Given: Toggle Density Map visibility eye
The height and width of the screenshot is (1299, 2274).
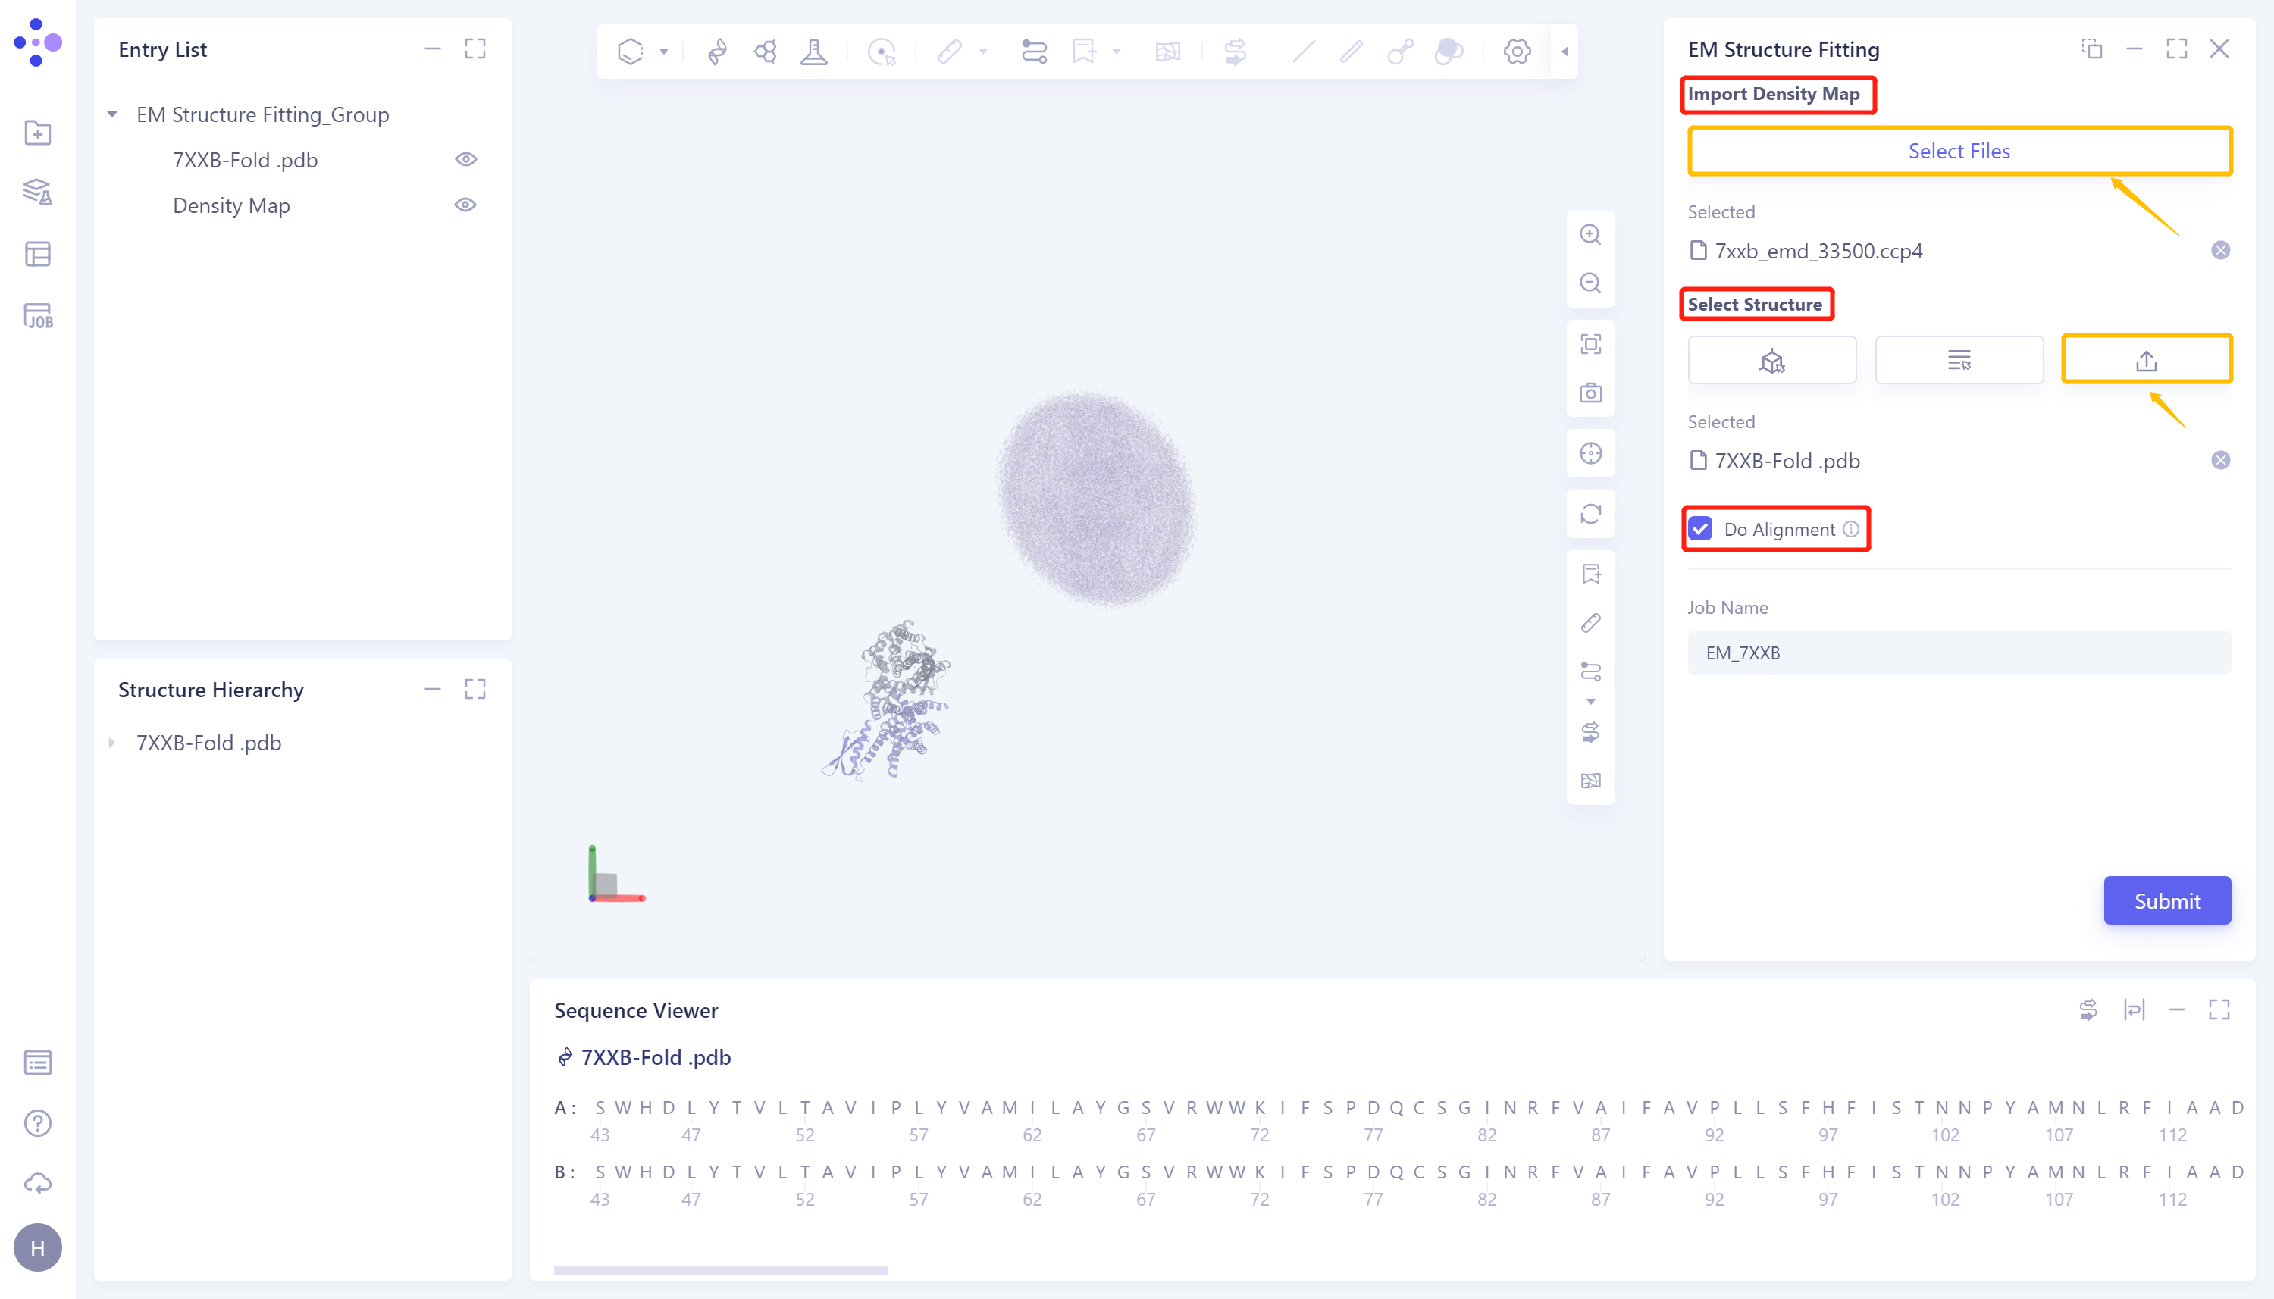Looking at the screenshot, I should [465, 205].
